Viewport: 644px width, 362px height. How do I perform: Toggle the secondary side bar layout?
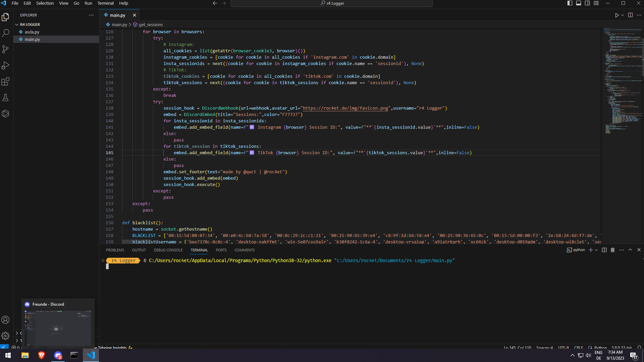pos(587,3)
